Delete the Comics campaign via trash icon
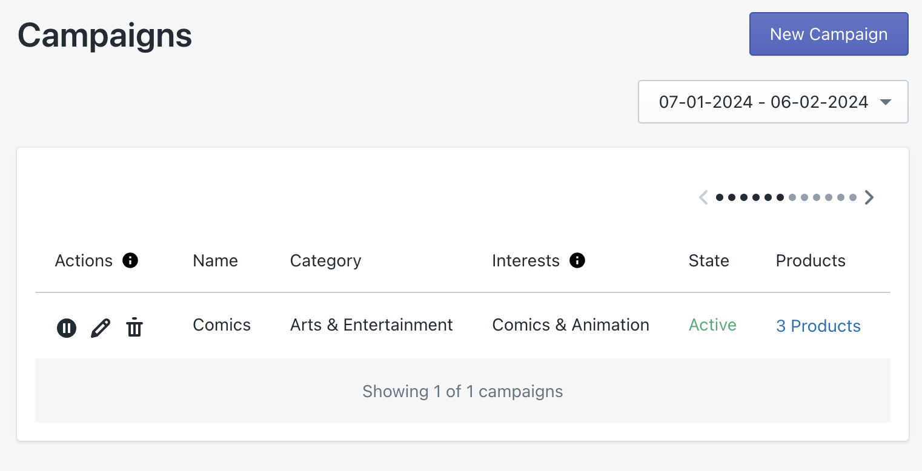Viewport: 922px width, 471px height. click(134, 328)
